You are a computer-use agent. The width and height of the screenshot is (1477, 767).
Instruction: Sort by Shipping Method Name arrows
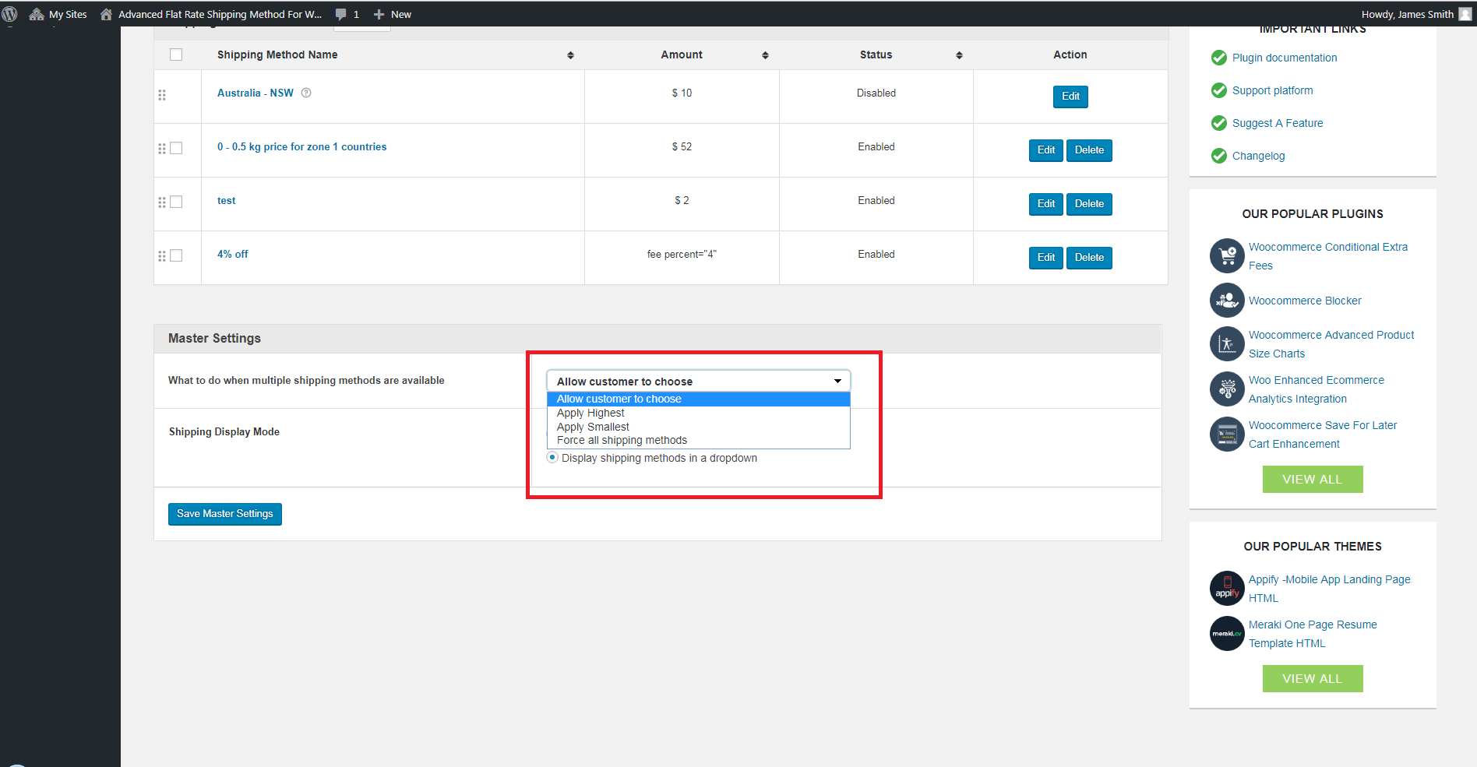pyautogui.click(x=570, y=55)
